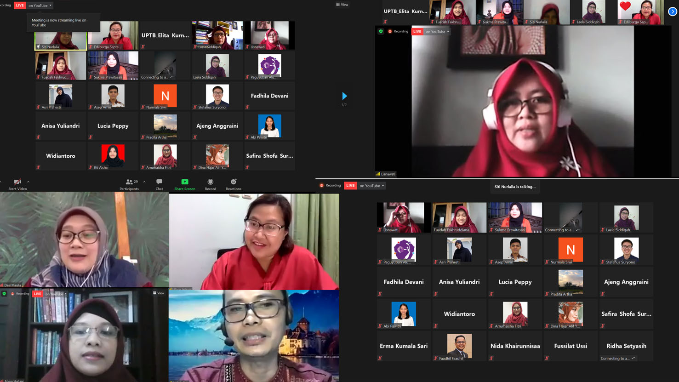The image size is (679, 382).
Task: Expand the caret beside Participants
Action: coord(144,182)
